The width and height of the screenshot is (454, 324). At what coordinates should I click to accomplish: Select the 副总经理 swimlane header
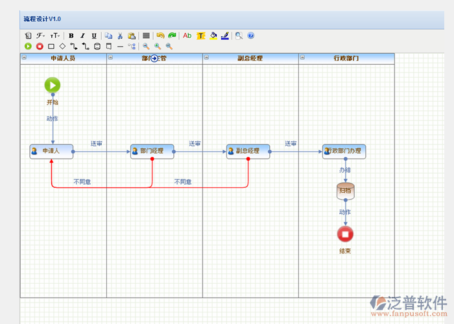250,58
